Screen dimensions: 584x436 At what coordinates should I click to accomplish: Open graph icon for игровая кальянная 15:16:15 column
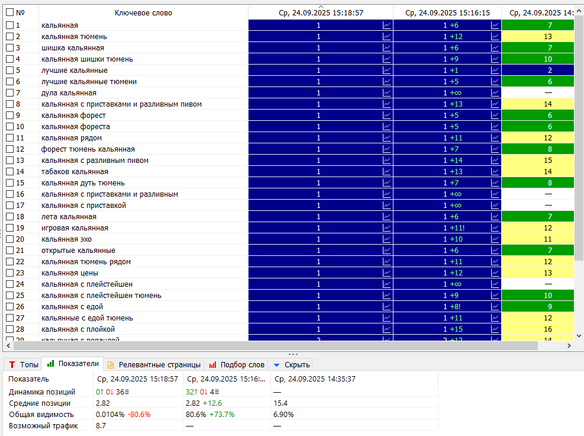tap(495, 228)
